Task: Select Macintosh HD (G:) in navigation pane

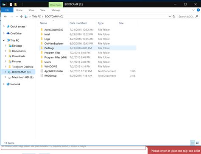Action: tap(23, 77)
